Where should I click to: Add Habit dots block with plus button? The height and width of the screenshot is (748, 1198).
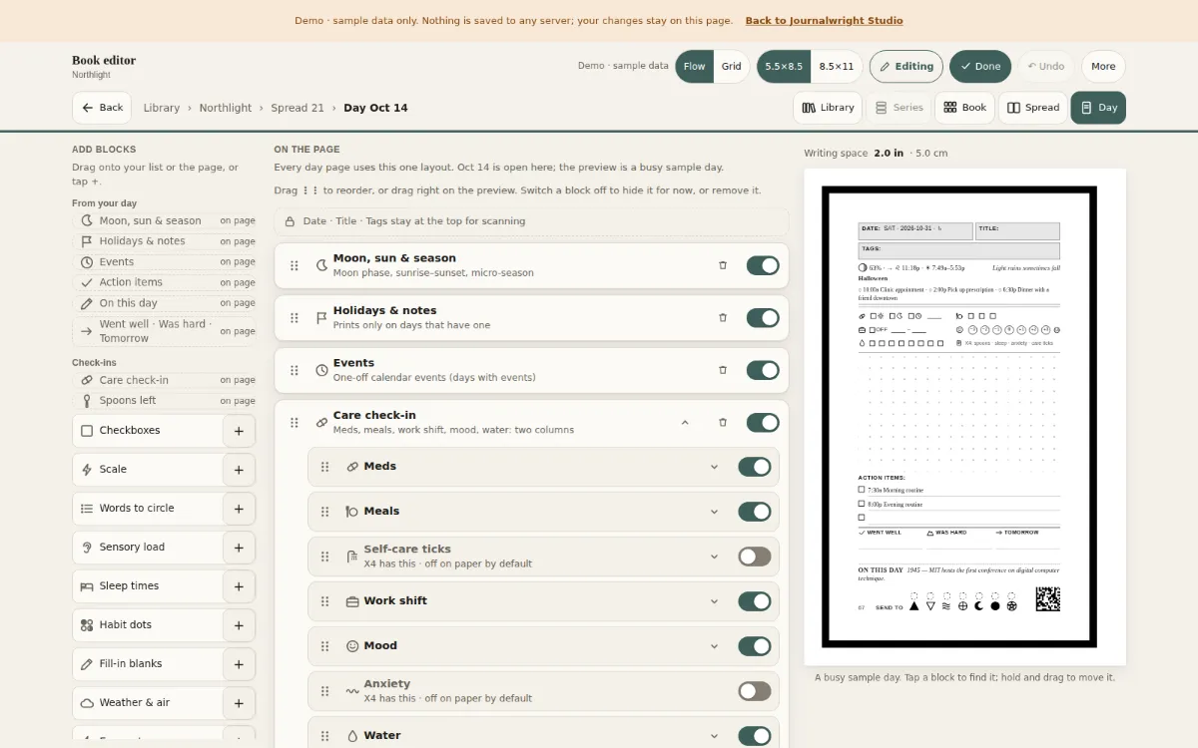coord(239,625)
